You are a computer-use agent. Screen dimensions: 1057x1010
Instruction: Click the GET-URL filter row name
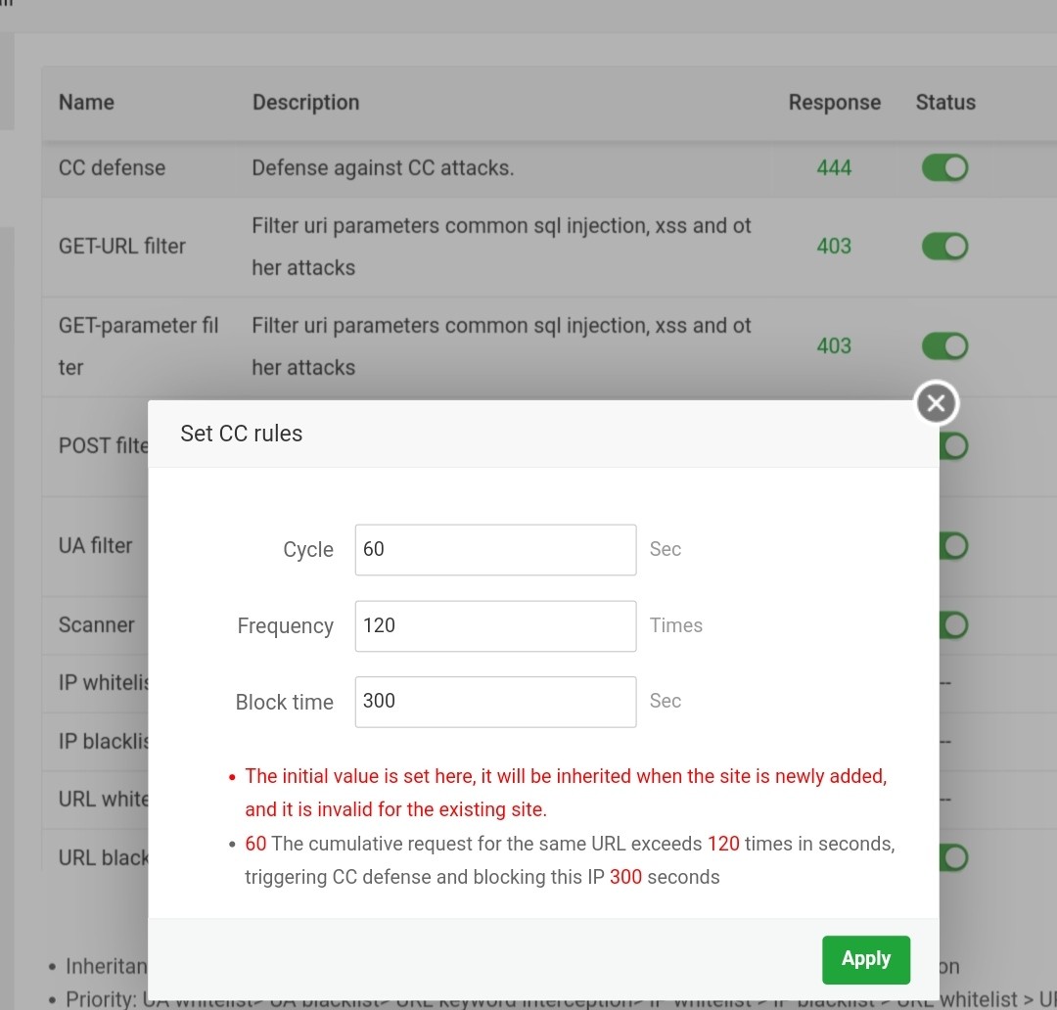click(122, 247)
